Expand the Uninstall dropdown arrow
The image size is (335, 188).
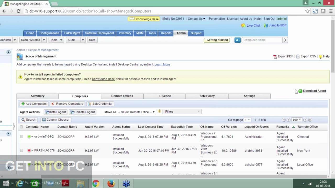[15, 40]
